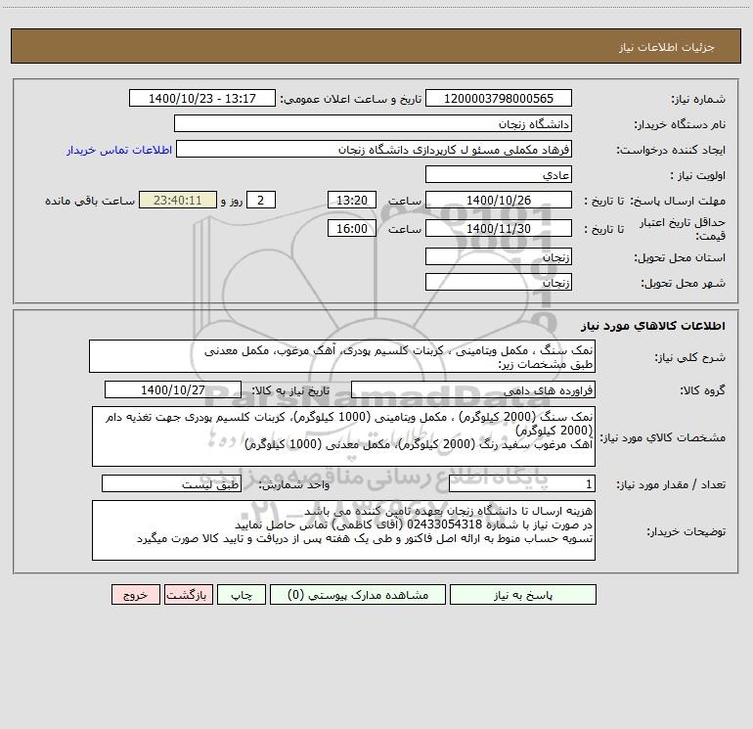753x729 pixels.
Task: Open اطلاعات تماس خریدار link
Action: (119, 150)
